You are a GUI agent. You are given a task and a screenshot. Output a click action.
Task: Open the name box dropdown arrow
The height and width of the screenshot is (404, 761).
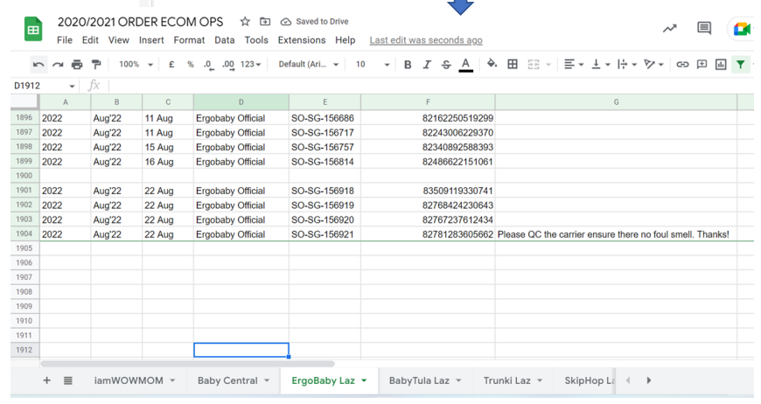(72, 86)
